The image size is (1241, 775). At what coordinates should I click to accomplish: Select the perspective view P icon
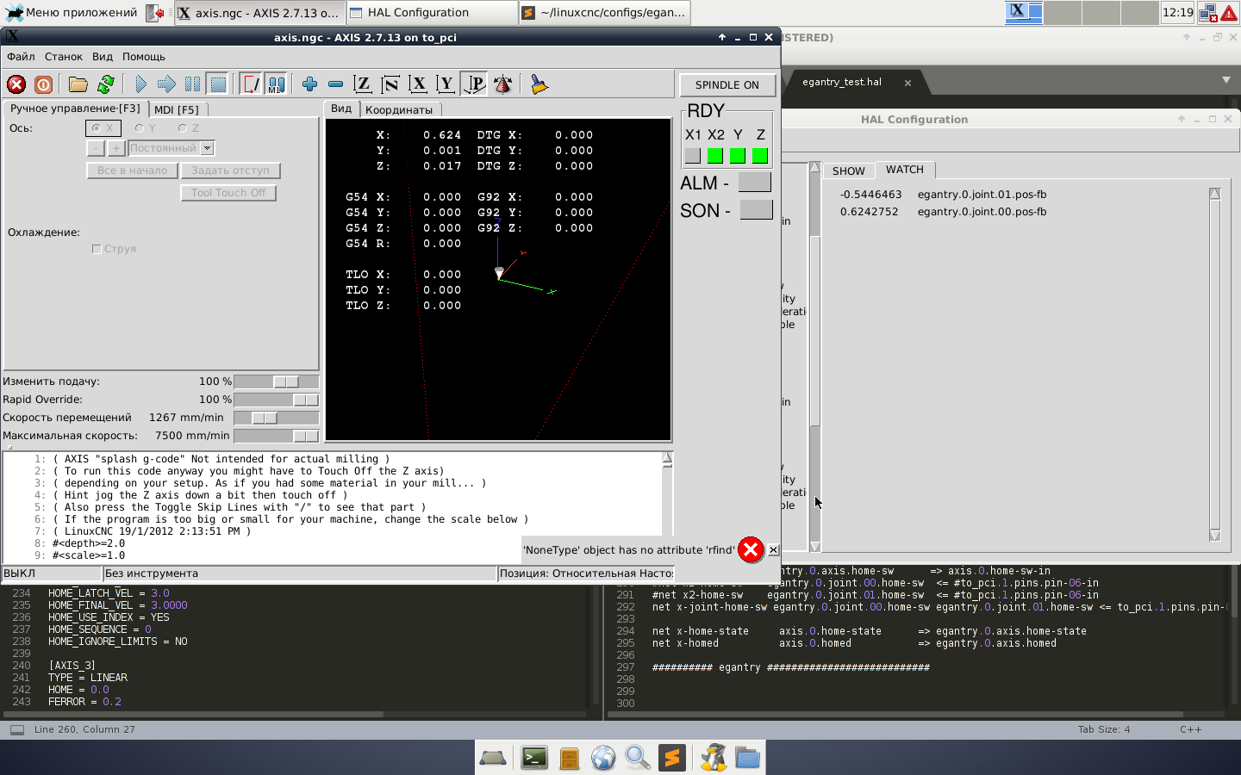[x=474, y=84]
